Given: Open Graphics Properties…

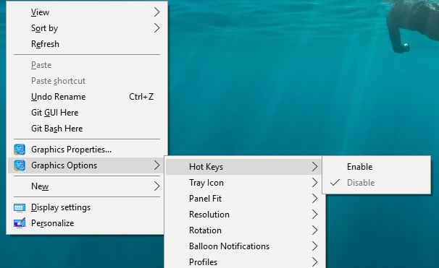Looking at the screenshot, I should pos(87,150).
